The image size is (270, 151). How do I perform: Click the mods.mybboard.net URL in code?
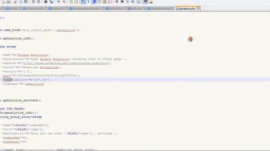[66, 63]
